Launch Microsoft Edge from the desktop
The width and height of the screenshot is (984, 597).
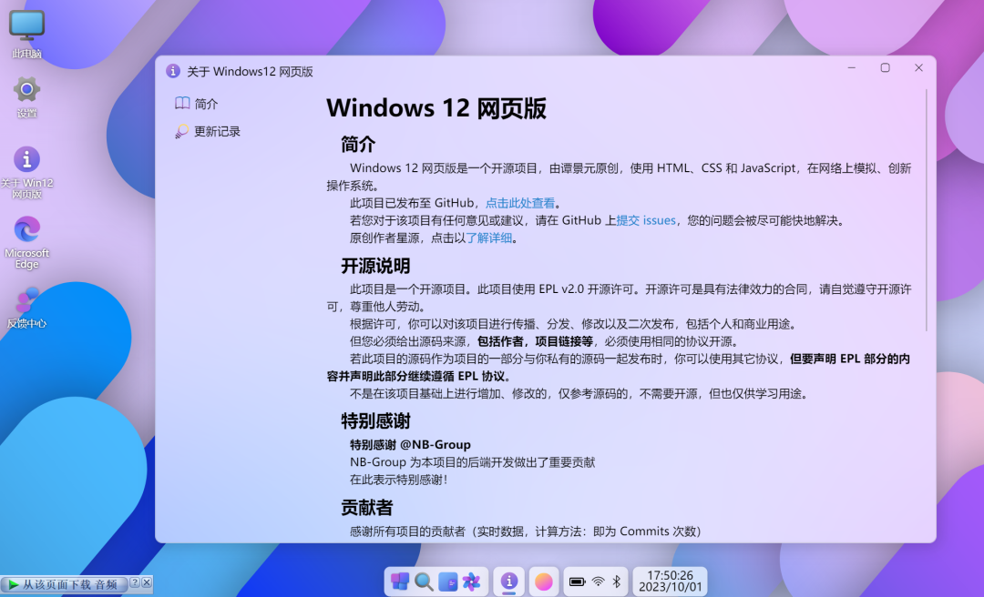26,242
